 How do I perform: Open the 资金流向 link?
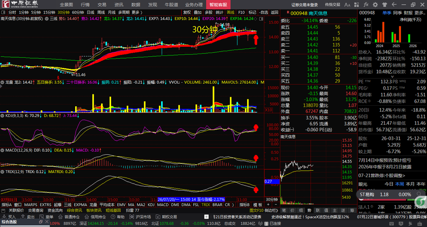pyautogui.click(x=55, y=211)
